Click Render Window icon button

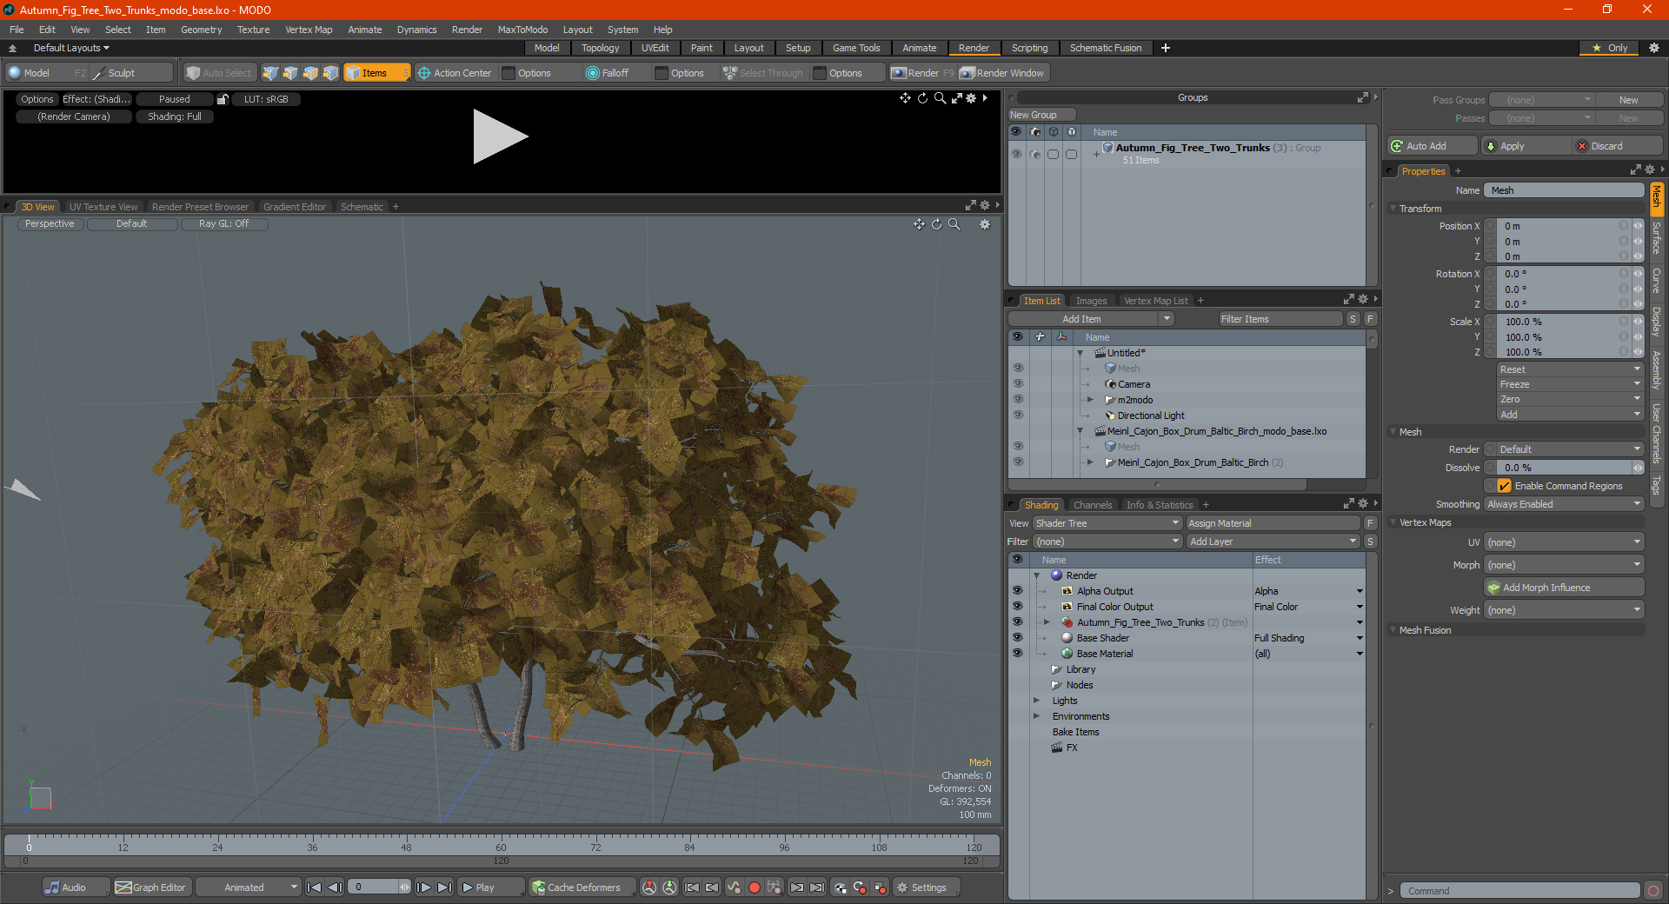click(x=1003, y=73)
